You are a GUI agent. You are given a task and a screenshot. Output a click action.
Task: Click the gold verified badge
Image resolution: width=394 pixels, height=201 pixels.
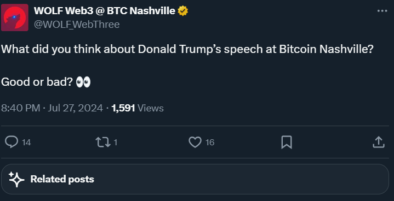(x=183, y=11)
